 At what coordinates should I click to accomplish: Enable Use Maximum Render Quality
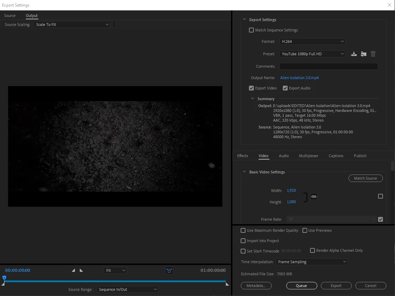(x=243, y=230)
